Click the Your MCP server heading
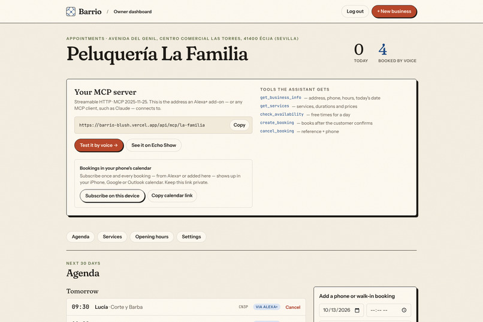Image resolution: width=483 pixels, height=322 pixels. coord(105,92)
